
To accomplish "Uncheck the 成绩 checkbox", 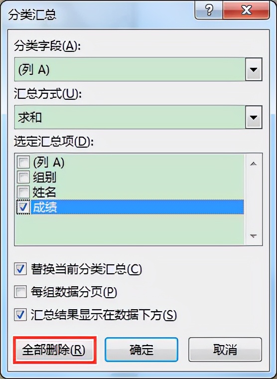I will coord(23,207).
